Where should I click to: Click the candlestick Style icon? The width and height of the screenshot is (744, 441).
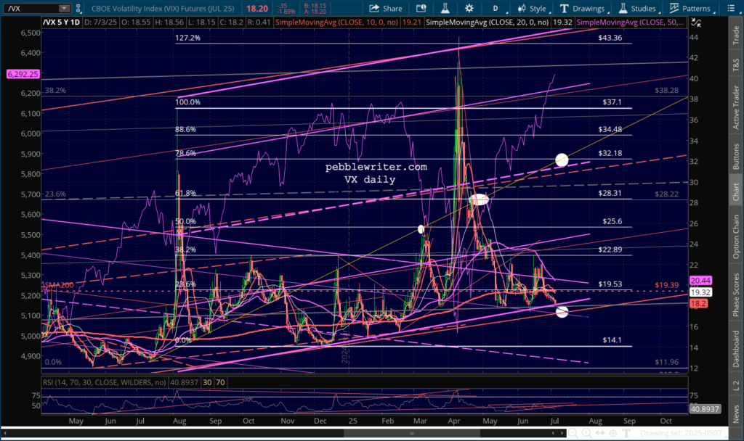[522, 9]
